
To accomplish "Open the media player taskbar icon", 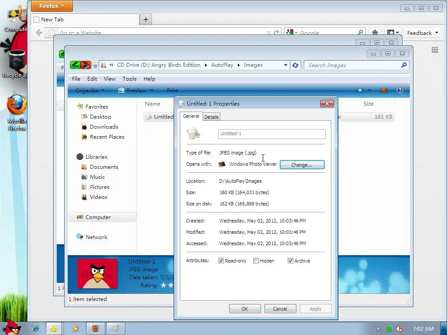I will click(x=75, y=329).
